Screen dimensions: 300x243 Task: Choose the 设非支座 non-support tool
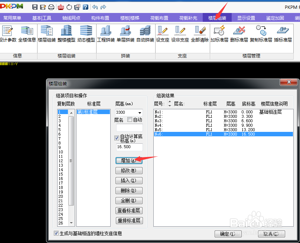(x=180, y=34)
